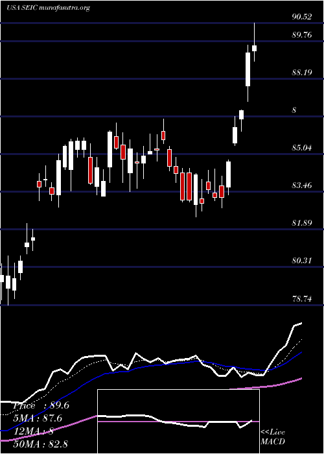324x454 pixels.
Task: Click the last candlestick with the highest wick
Action: pyautogui.click(x=254, y=42)
